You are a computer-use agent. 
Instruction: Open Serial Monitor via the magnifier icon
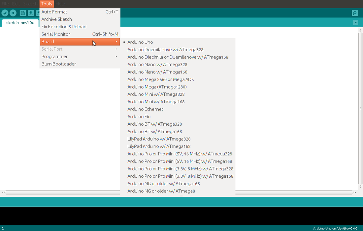355,13
